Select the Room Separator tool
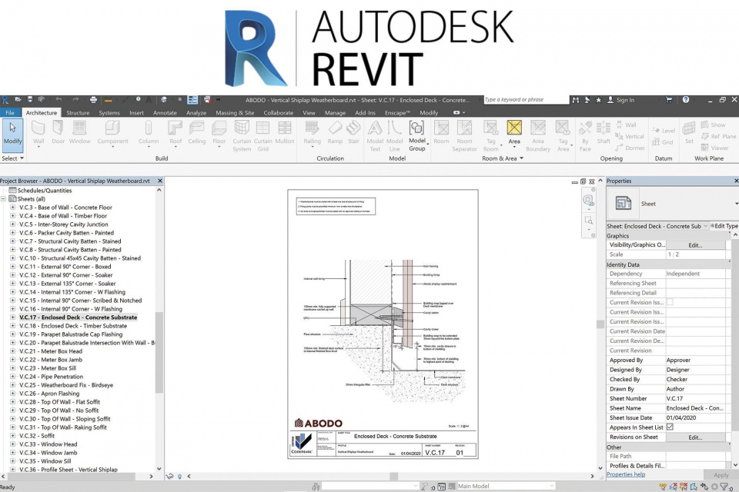Viewport: 739px width, 492px height. 464,138
